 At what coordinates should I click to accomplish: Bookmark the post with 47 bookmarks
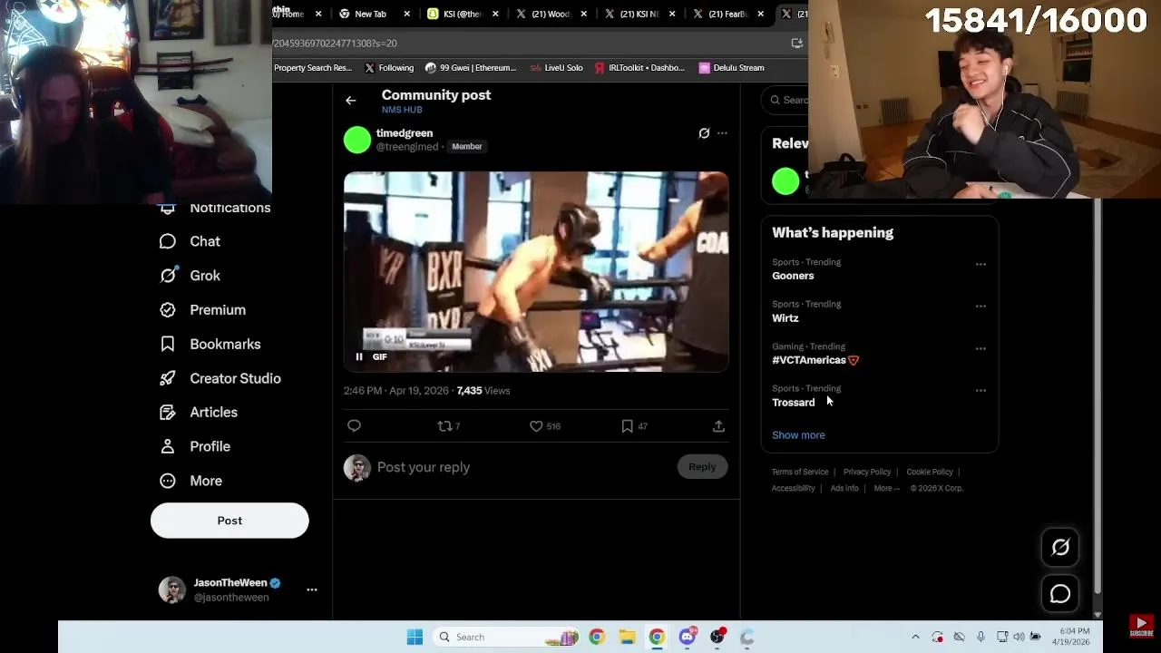click(x=633, y=426)
